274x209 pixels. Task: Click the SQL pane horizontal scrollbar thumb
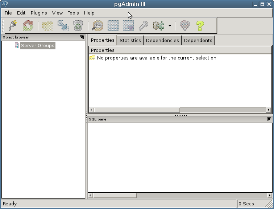[115, 195]
